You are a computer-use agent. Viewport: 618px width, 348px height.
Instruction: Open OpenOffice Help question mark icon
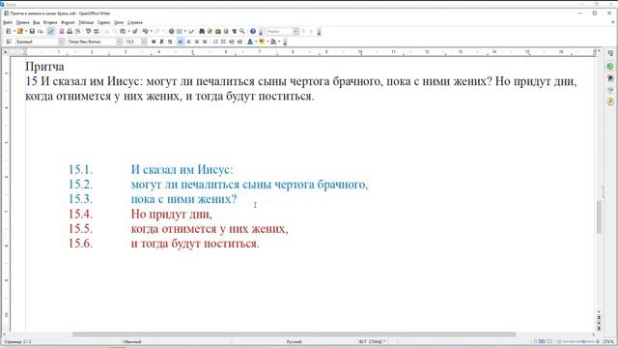tap(253, 31)
